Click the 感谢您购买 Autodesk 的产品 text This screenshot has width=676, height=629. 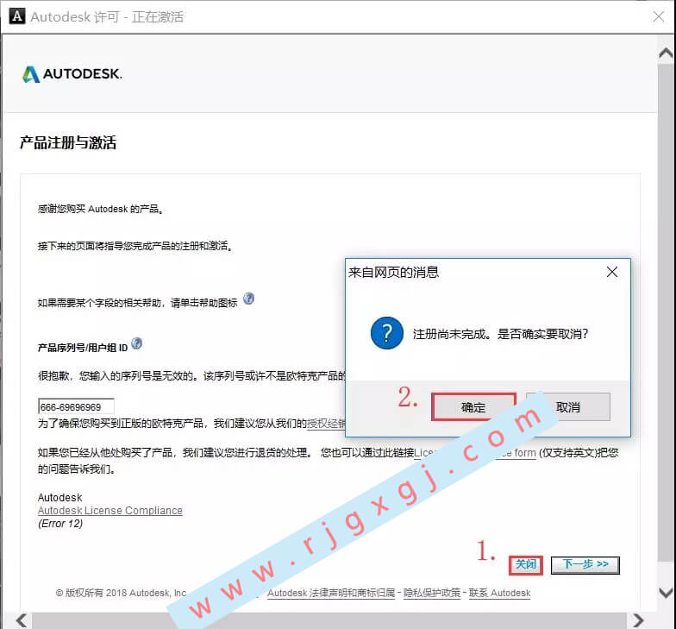click(x=100, y=209)
